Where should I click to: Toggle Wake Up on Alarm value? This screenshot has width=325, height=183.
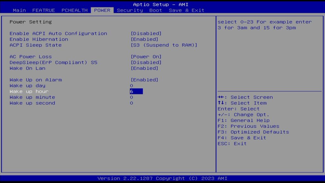click(144, 80)
